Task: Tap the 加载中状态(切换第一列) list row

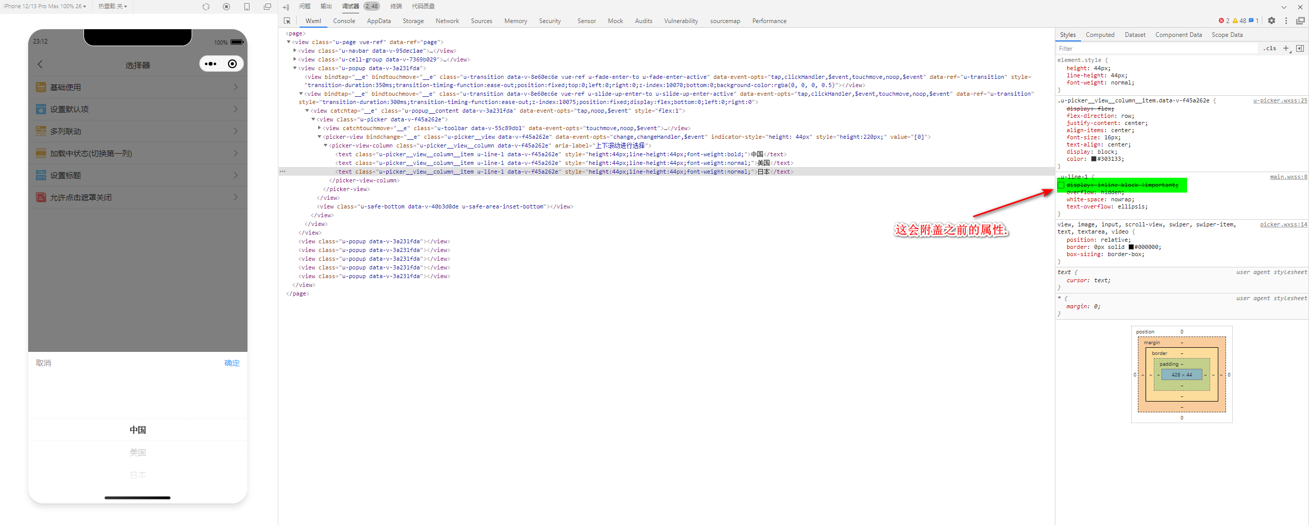Action: click(x=138, y=153)
